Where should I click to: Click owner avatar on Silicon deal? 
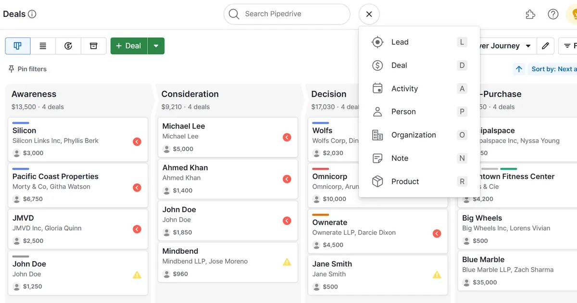[17, 153]
